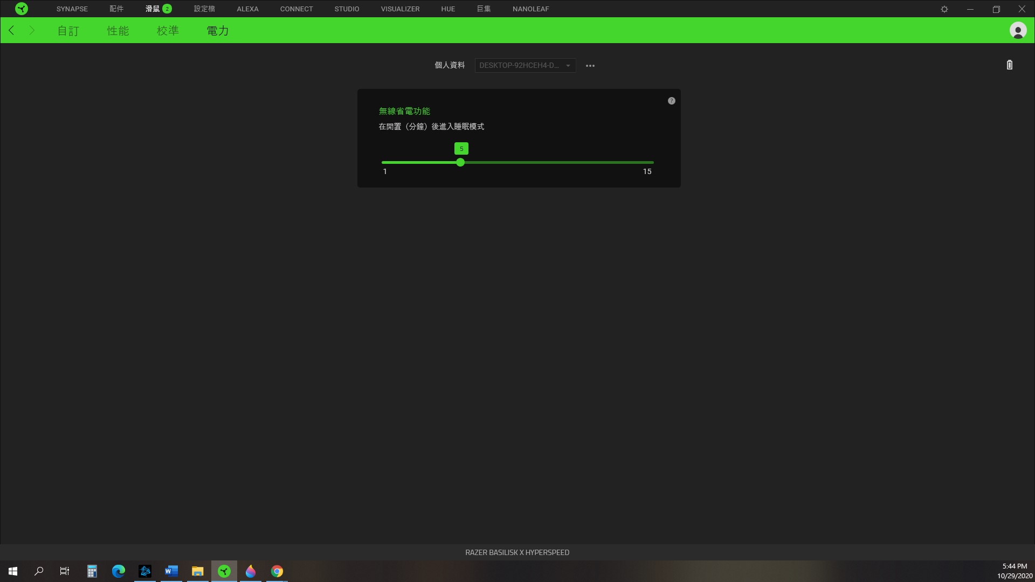The height and width of the screenshot is (582, 1035).
Task: Click the help question mark icon
Action: pyautogui.click(x=671, y=101)
